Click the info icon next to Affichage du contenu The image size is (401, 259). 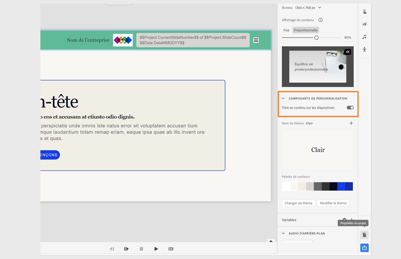point(321,20)
